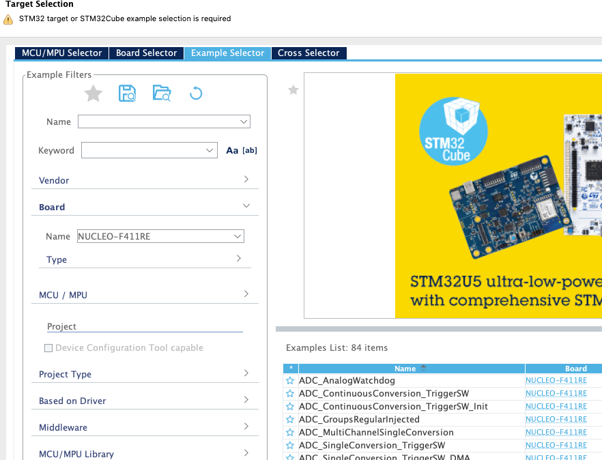
Task: Sort examples by the Name column header
Action: [x=412, y=369]
